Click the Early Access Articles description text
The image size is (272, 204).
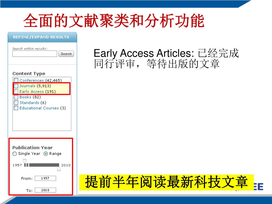(x=166, y=59)
